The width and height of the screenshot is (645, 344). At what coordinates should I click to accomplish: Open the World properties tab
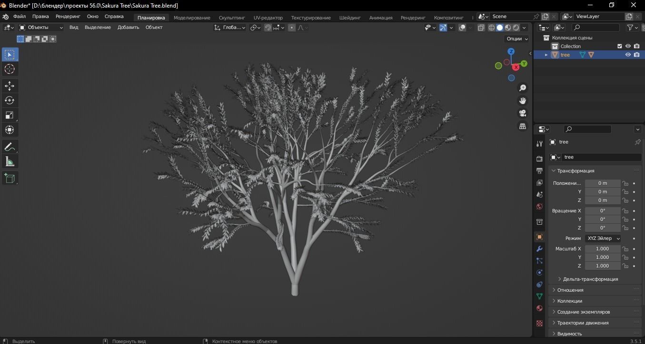click(x=539, y=206)
